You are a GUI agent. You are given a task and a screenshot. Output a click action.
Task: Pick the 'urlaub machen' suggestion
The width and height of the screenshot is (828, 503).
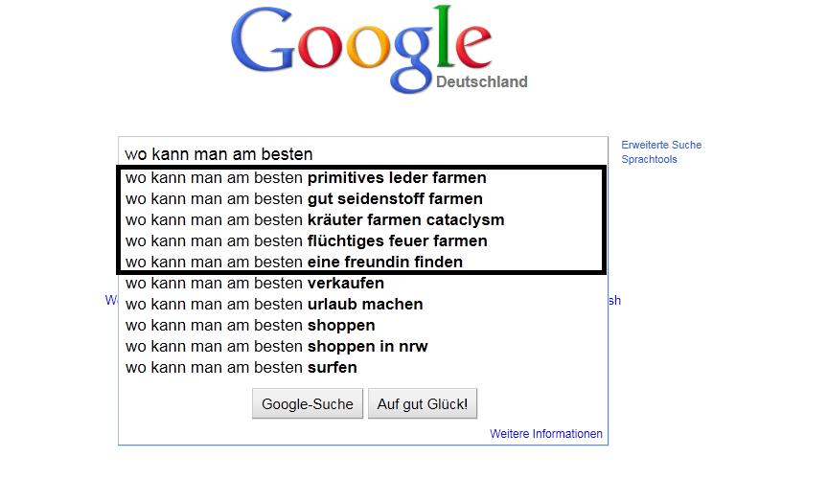tap(273, 305)
